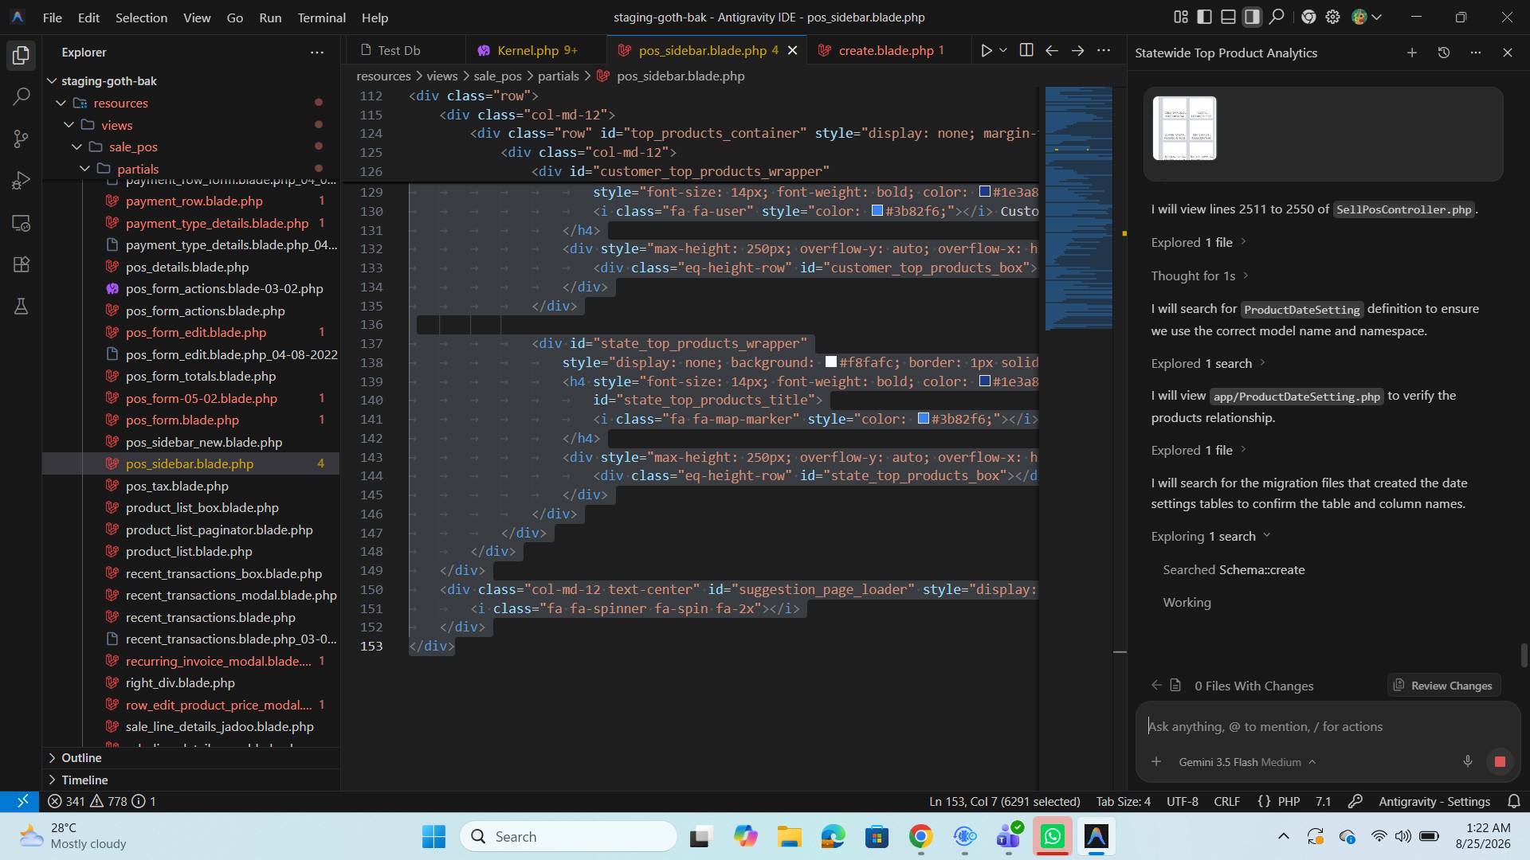Open the Extensions view icon
Image resolution: width=1530 pixels, height=860 pixels.
(x=22, y=264)
